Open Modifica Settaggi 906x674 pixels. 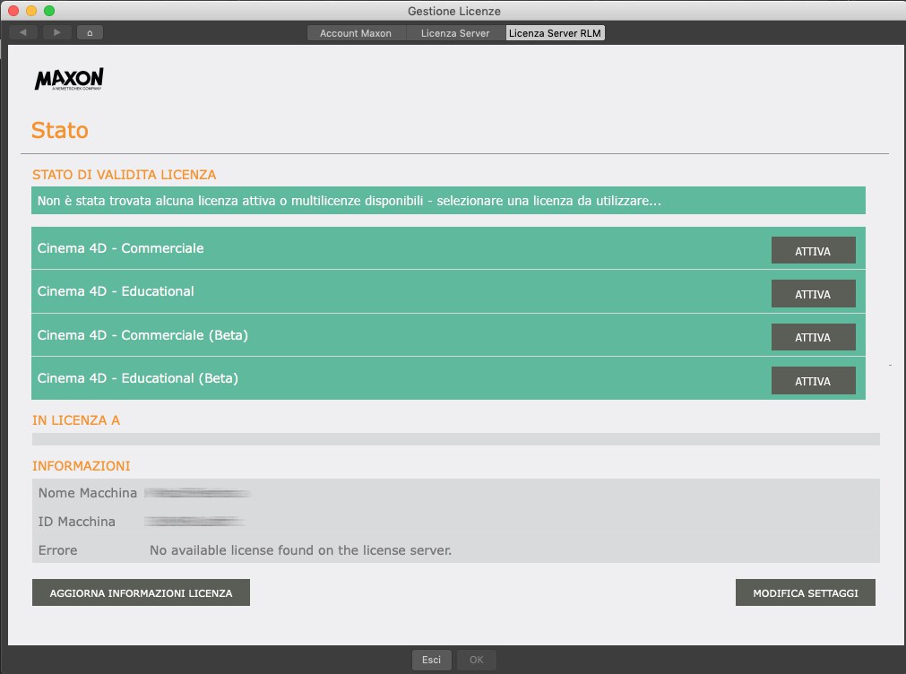[x=806, y=592]
